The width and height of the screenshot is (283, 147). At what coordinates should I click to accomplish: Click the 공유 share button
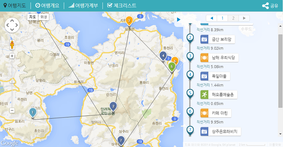270,6
